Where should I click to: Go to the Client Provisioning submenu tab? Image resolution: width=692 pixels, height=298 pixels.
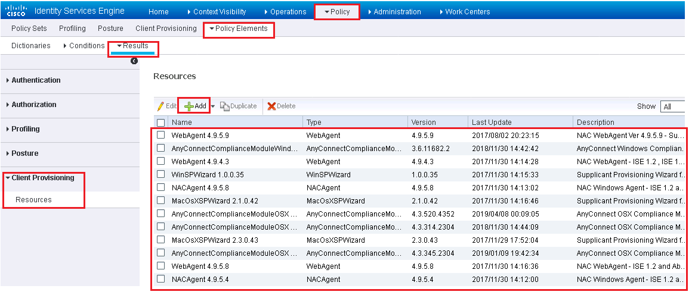tap(166, 29)
